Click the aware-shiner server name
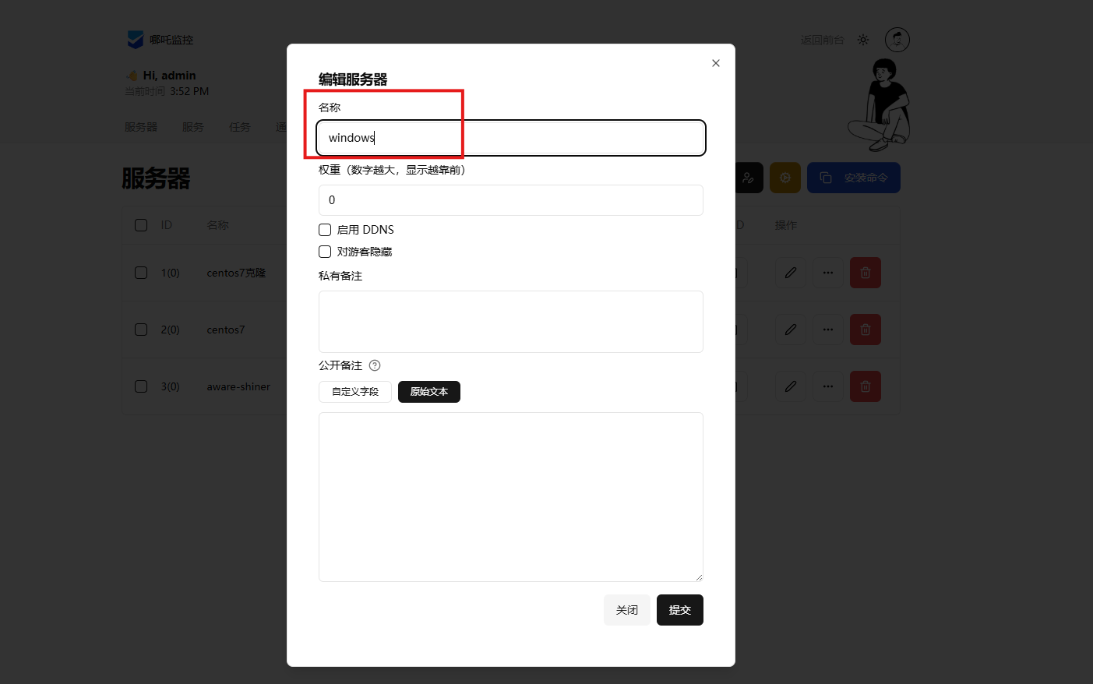 [x=238, y=386]
